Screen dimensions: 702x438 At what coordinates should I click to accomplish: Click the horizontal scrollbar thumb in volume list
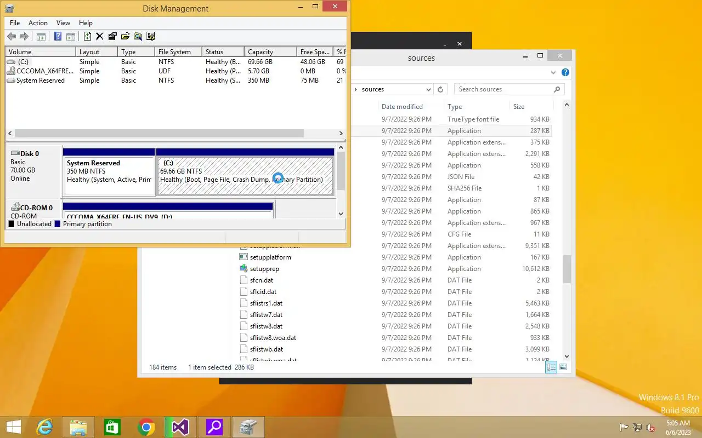(x=159, y=133)
